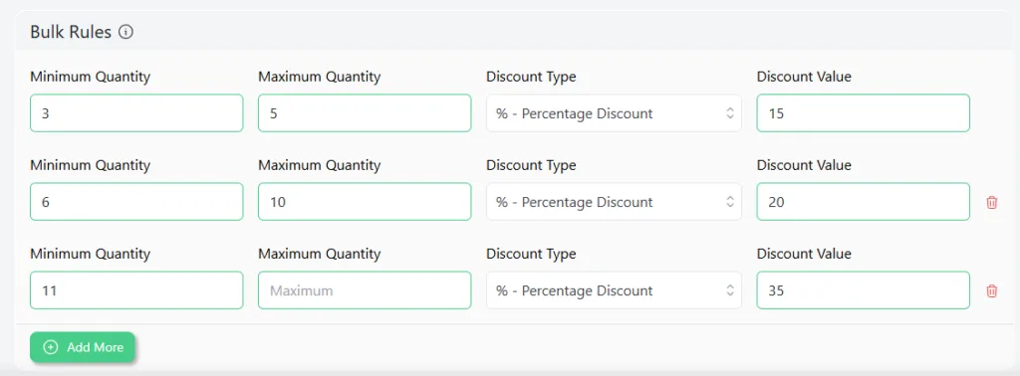Viewport: 1020px width, 376px height.
Task: Click the Minimum Quantity label above the 3 field
Action: point(90,77)
